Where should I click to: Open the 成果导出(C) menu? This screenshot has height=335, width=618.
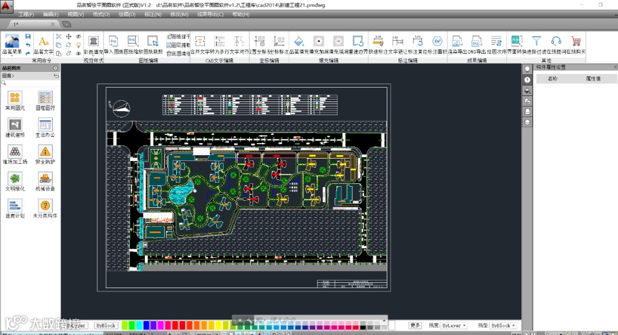(210, 14)
